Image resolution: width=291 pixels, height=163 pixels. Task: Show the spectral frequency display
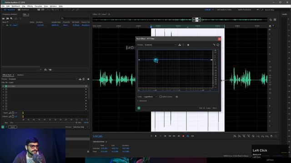tap(39, 10)
